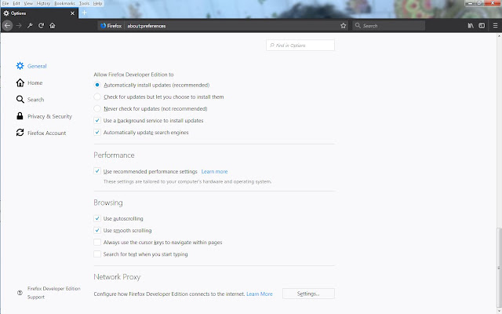Image resolution: width=502 pixels, height=314 pixels.
Task: Open the hamburger application menu
Action: [495, 26]
